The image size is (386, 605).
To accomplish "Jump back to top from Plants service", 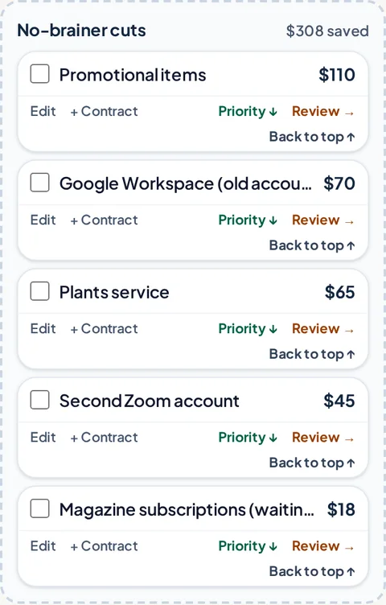I will point(312,354).
